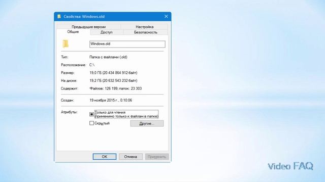Click the Windows.old folder name field
The height and width of the screenshot is (182, 325).
127,44
